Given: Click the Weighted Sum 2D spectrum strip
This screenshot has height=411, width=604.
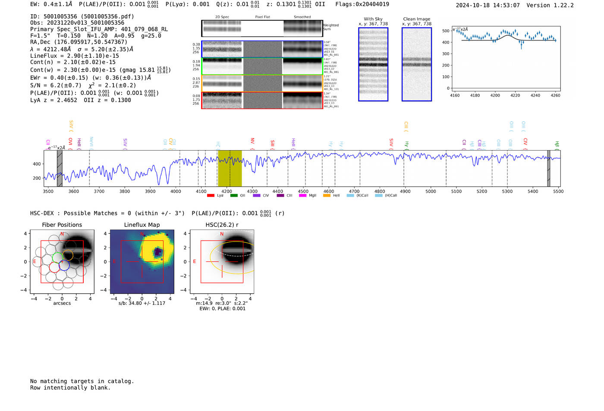Looking at the screenshot, I should pyautogui.click(x=262, y=28).
